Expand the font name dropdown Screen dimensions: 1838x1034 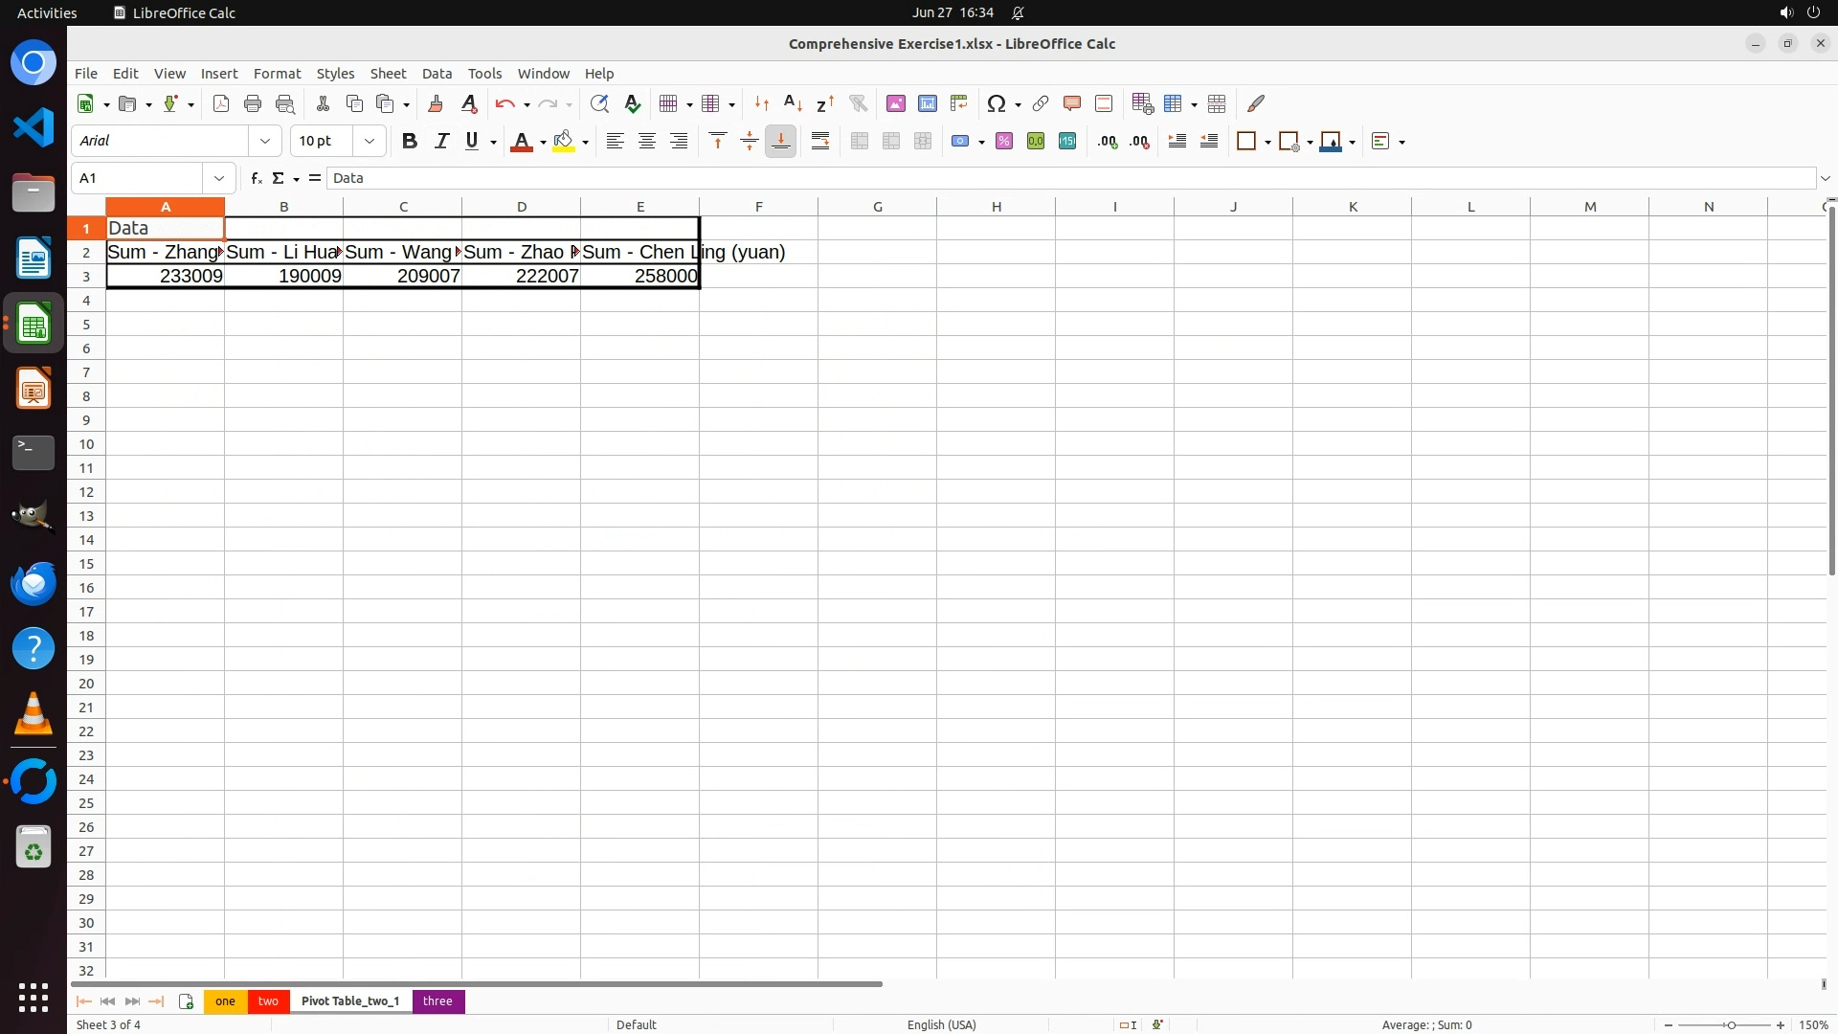coord(265,142)
